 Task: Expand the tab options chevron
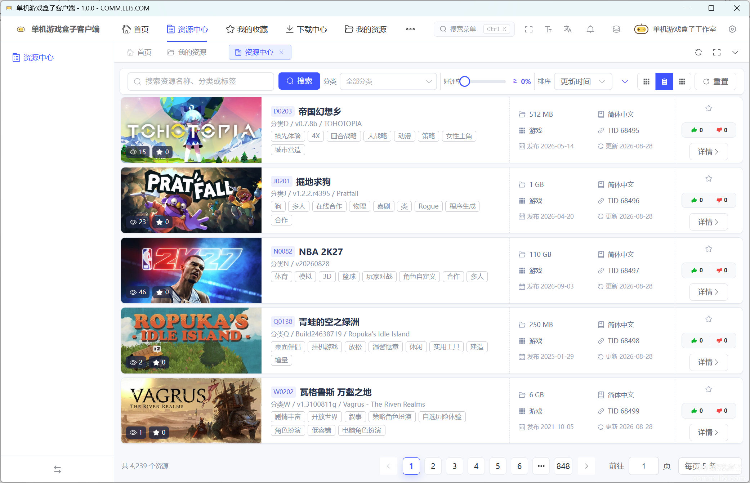tap(735, 52)
